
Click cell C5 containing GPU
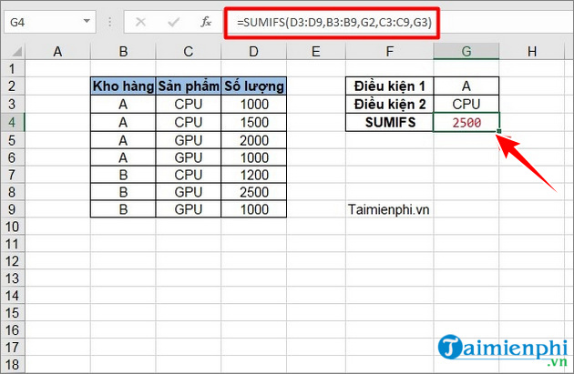(189, 140)
